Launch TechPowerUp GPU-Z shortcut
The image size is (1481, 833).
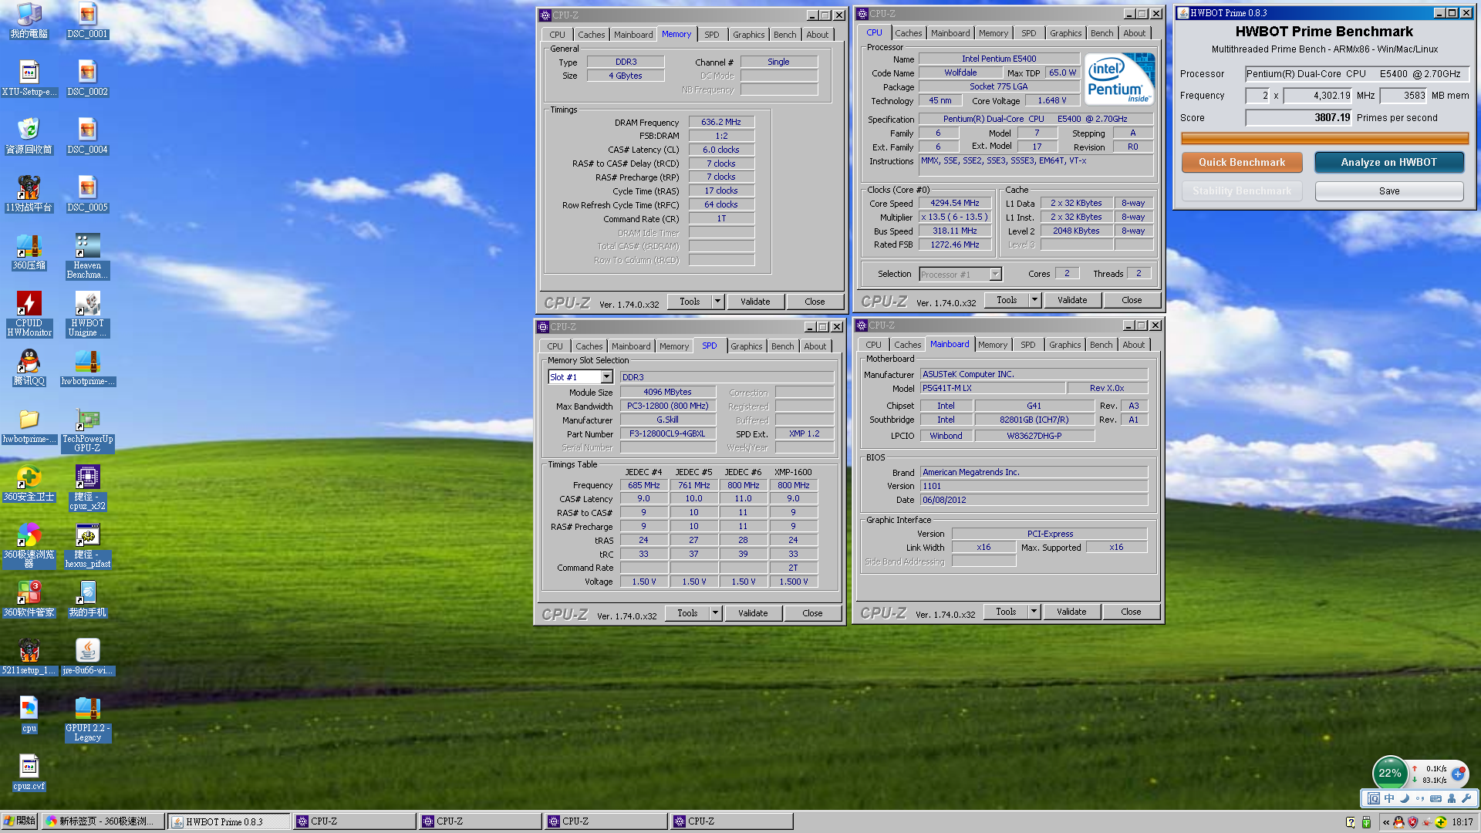(87, 430)
